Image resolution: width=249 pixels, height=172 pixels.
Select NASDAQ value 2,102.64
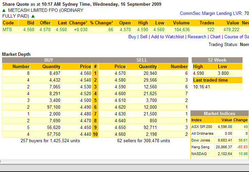(225, 154)
